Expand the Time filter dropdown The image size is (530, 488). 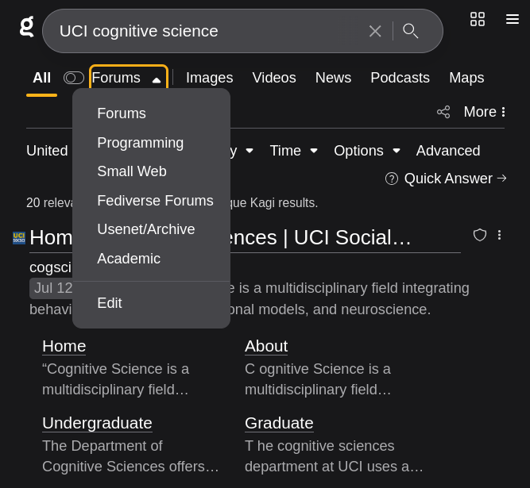pyautogui.click(x=294, y=151)
